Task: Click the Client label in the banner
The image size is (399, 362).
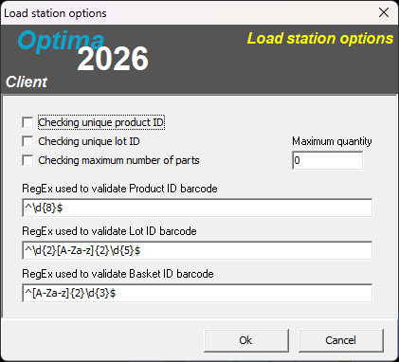Action: click(27, 82)
